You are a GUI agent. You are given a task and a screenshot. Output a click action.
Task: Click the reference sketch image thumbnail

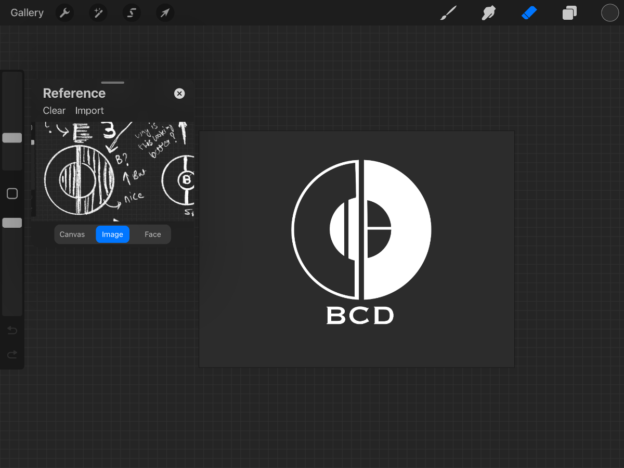tap(112, 170)
